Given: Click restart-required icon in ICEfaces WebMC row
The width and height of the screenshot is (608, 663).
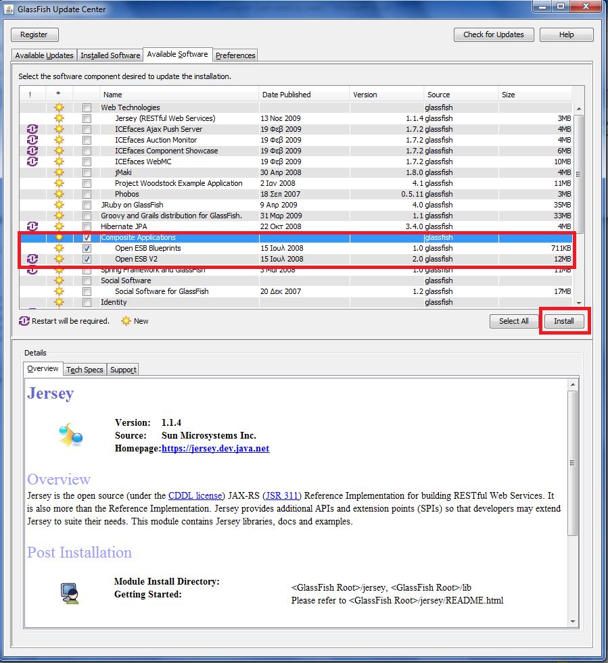Looking at the screenshot, I should coord(32,162).
